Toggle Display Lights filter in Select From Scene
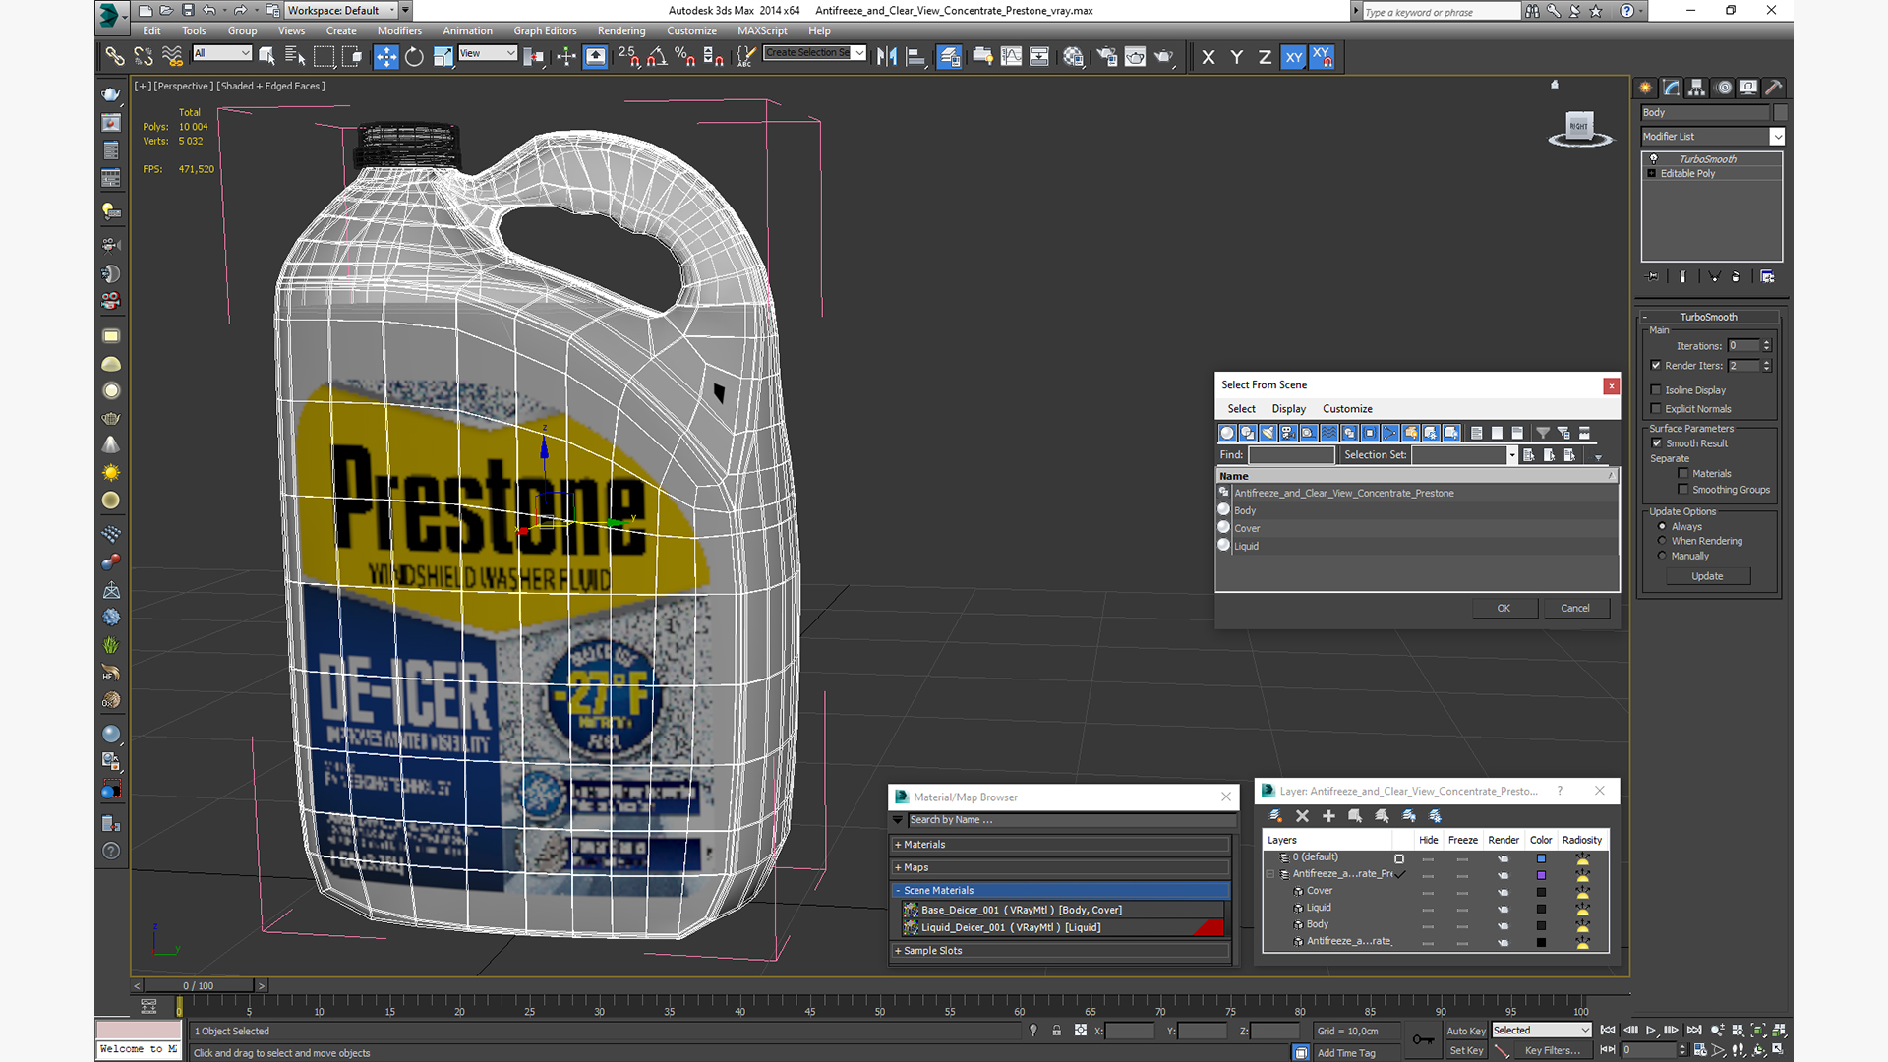 point(1268,433)
